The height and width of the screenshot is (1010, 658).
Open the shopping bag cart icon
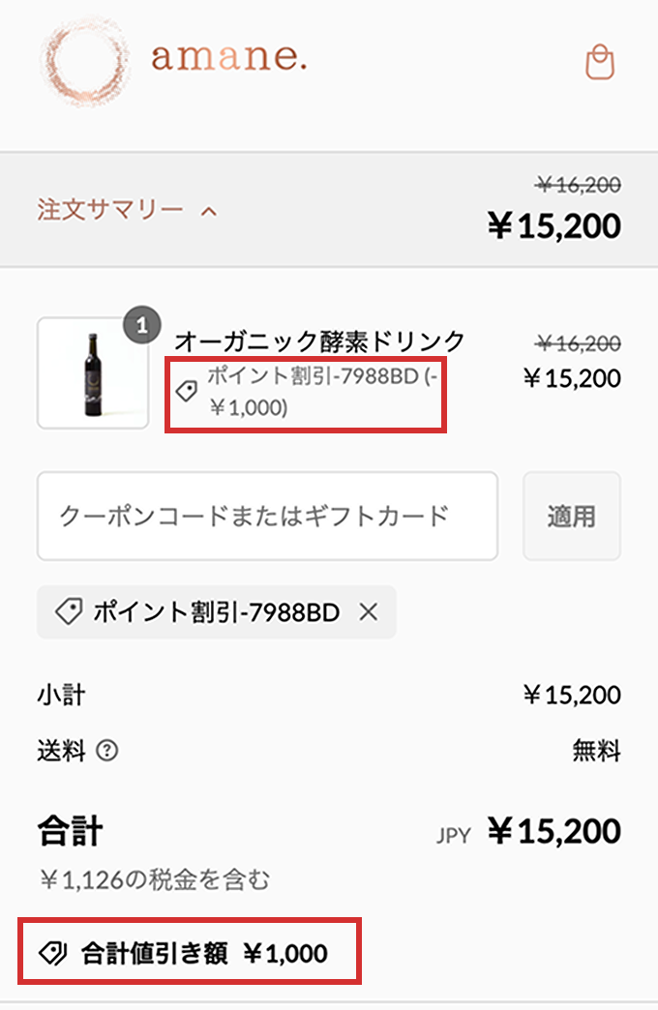click(600, 63)
